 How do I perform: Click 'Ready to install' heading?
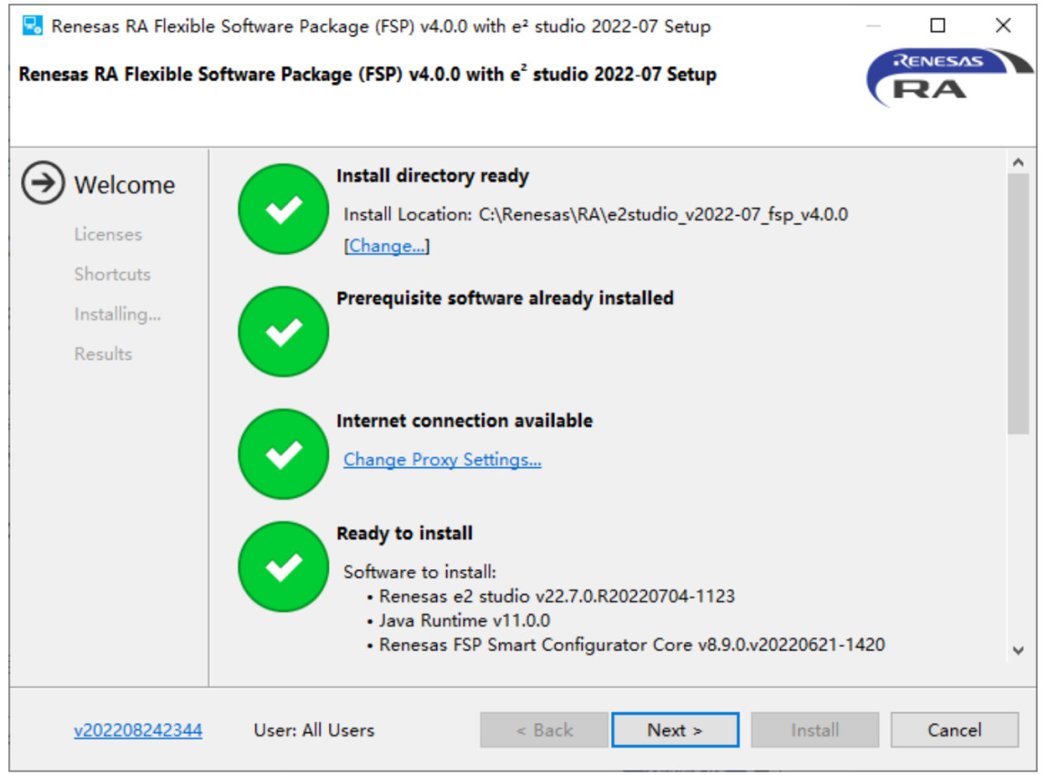tap(404, 534)
